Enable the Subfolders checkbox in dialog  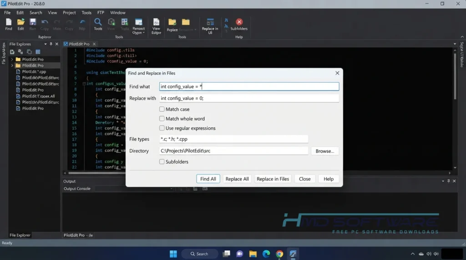(x=162, y=162)
